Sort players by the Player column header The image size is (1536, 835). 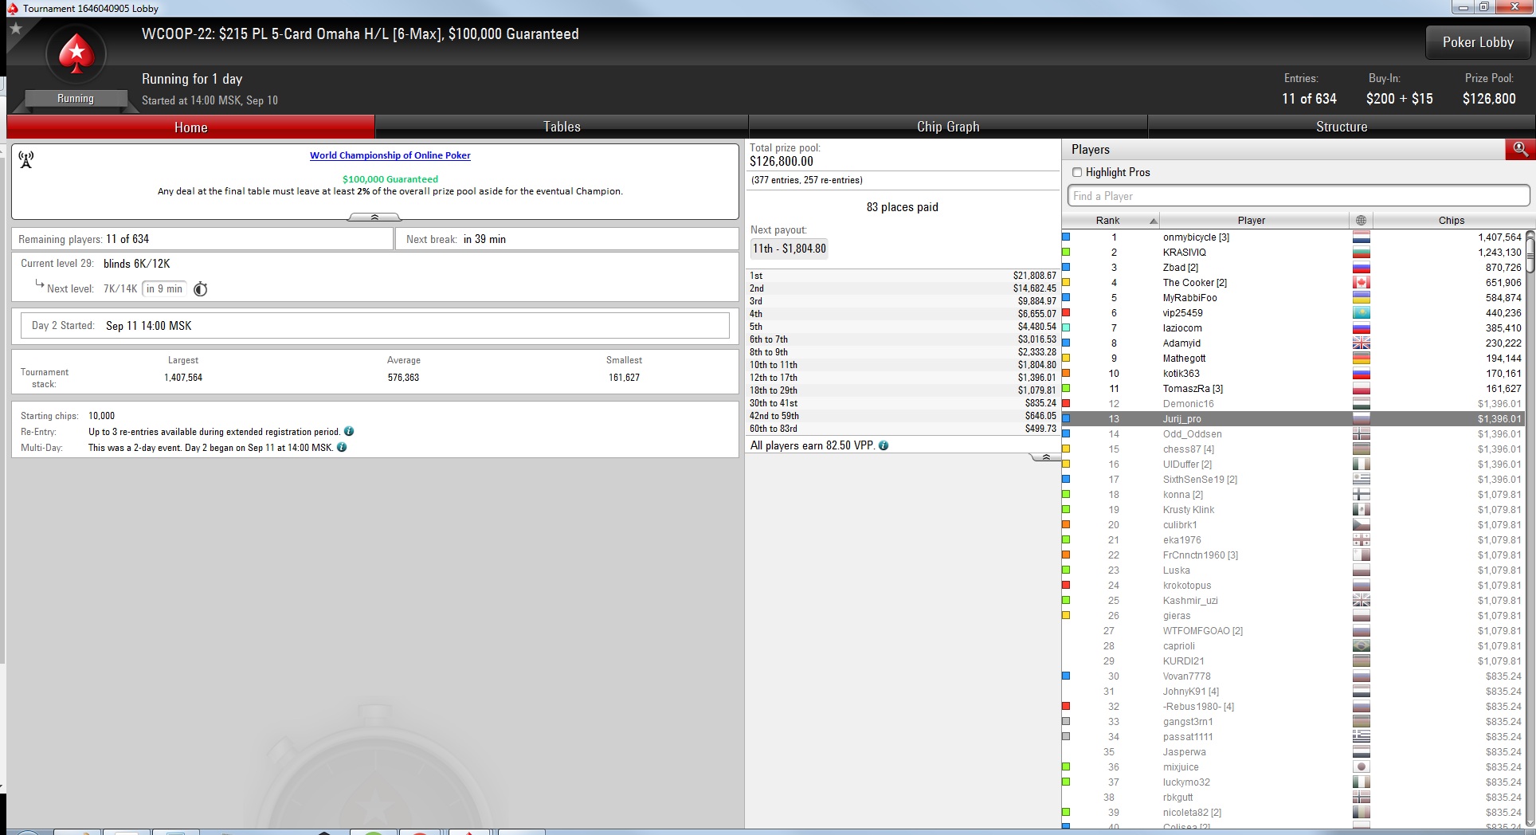click(1252, 221)
